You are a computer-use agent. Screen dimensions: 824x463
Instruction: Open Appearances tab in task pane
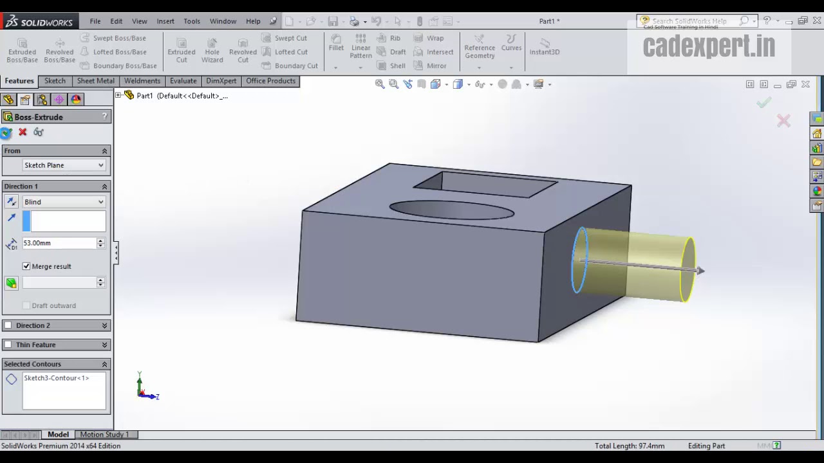(x=817, y=191)
